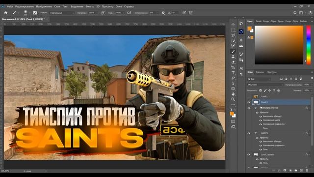Open the Histogram panel icon
314x177 pixels.
coord(241,46)
